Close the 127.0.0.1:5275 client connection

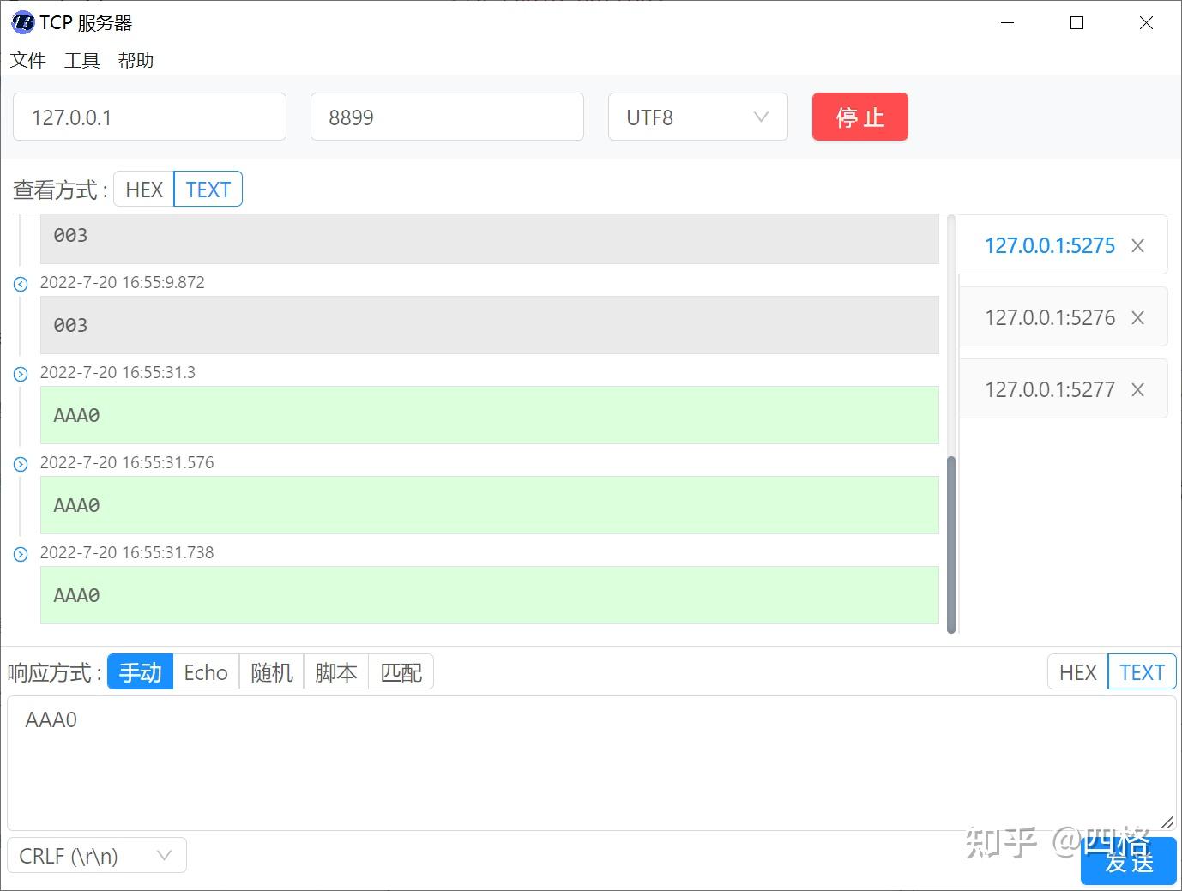click(1137, 246)
